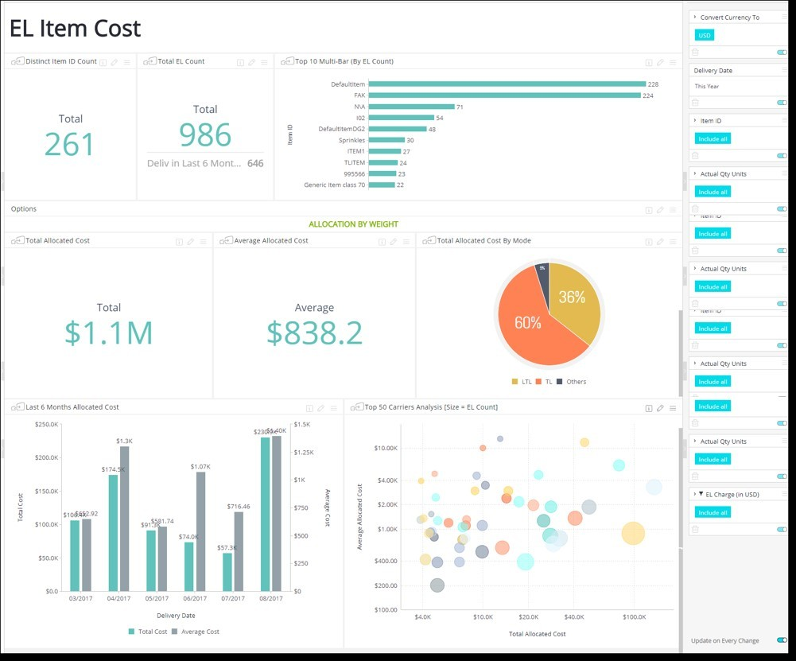Click the info icon on Total EL Count widget
Viewport: 796px width, 661px height.
point(241,61)
